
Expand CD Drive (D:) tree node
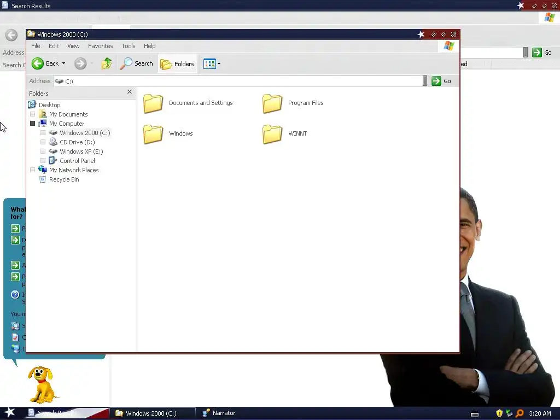[x=43, y=142]
